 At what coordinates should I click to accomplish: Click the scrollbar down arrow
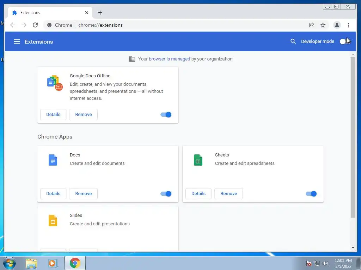click(353, 248)
